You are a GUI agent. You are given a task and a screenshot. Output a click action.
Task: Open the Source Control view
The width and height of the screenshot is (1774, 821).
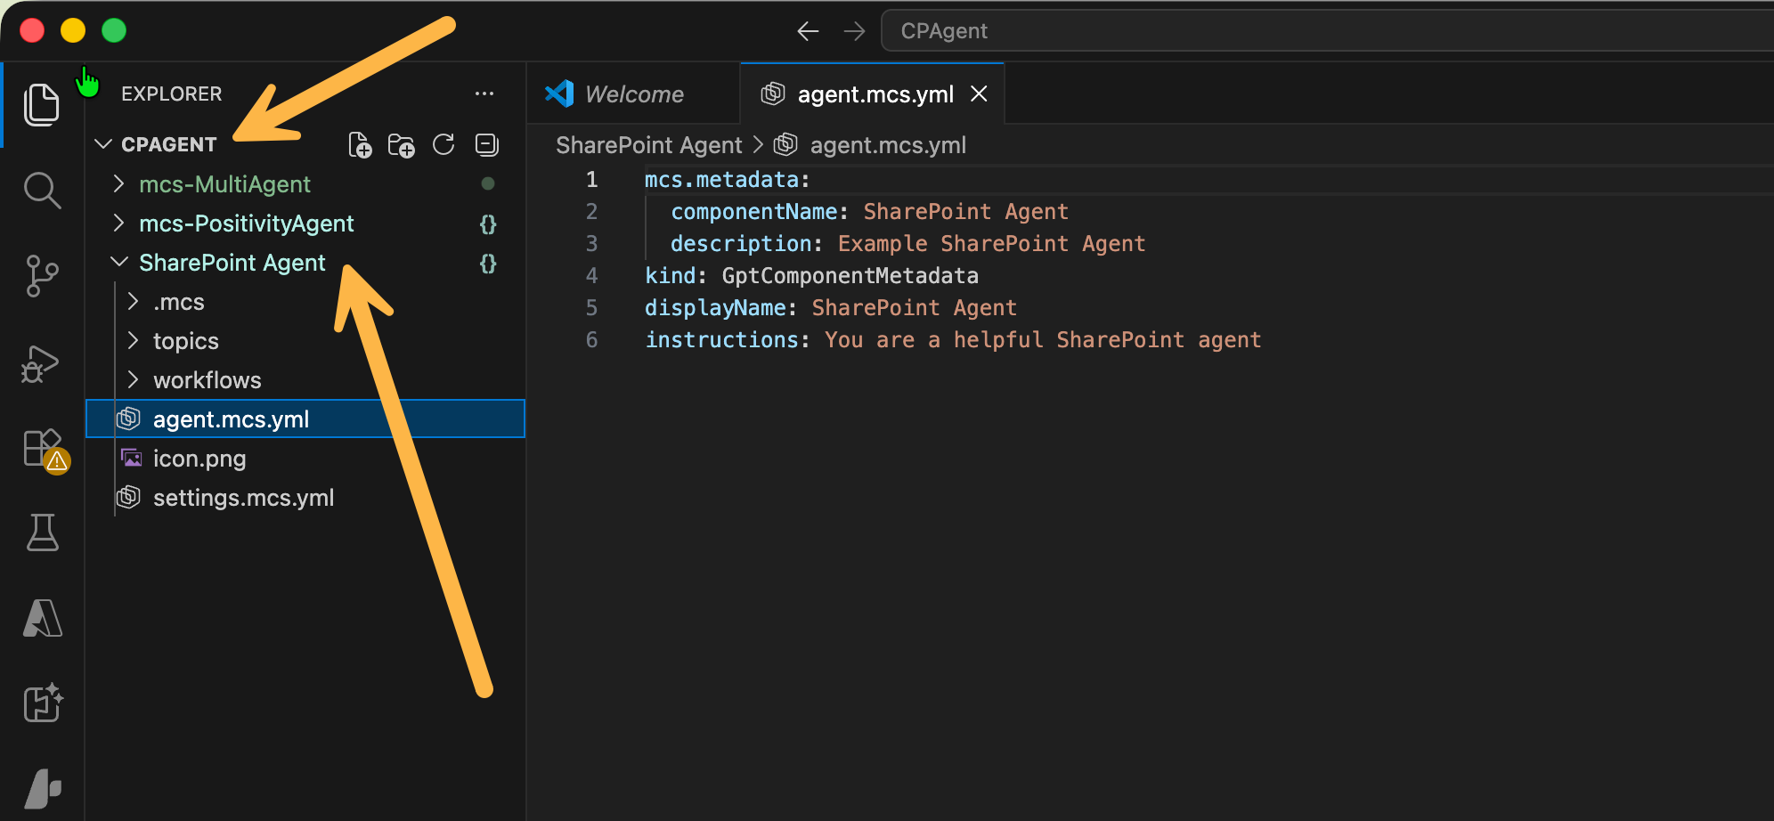[41, 276]
